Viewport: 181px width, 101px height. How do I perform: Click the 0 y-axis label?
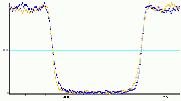[x=8, y=93]
